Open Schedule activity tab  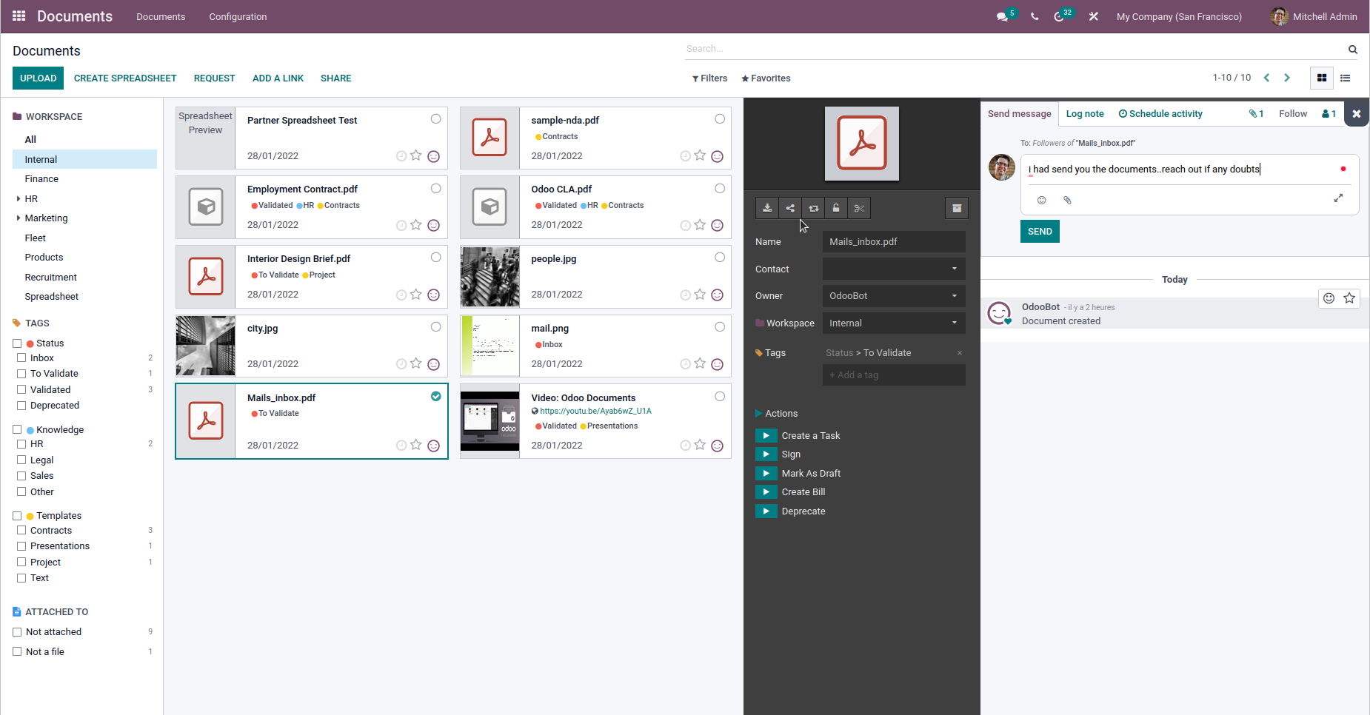pyautogui.click(x=1160, y=113)
